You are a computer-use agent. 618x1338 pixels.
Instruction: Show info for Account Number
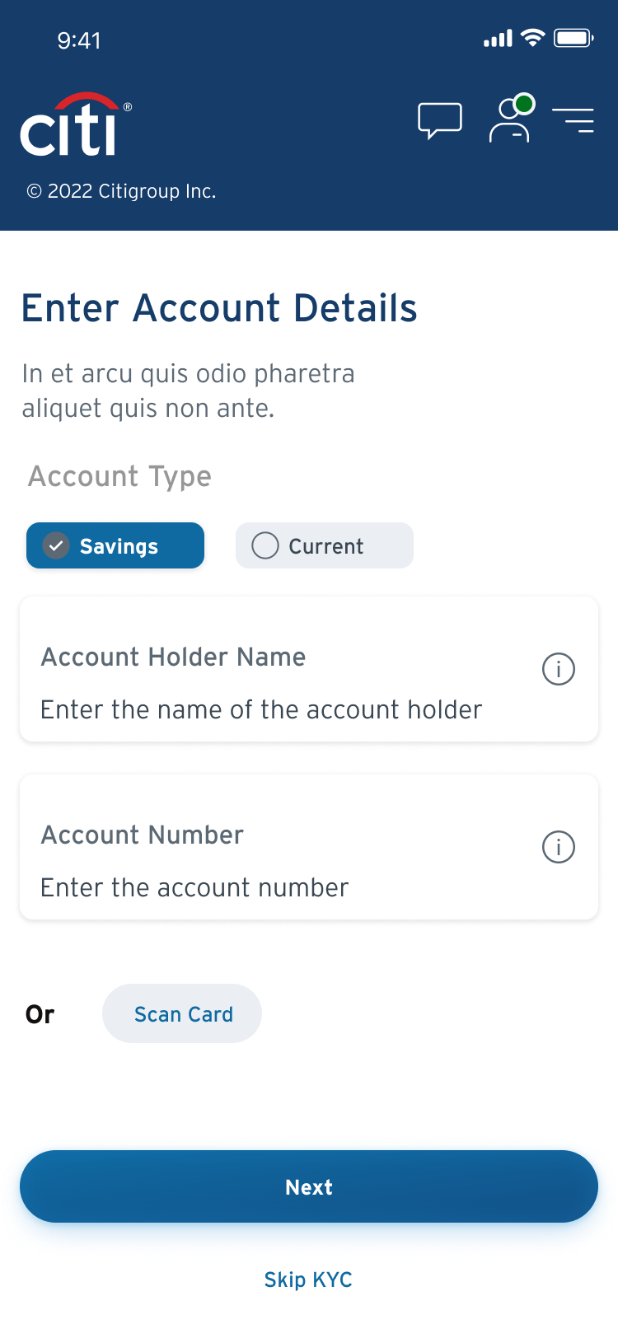click(x=559, y=847)
